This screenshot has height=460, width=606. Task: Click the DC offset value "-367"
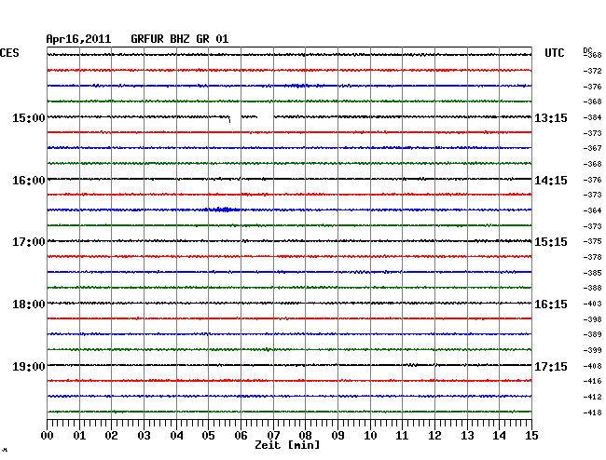pyautogui.click(x=592, y=148)
